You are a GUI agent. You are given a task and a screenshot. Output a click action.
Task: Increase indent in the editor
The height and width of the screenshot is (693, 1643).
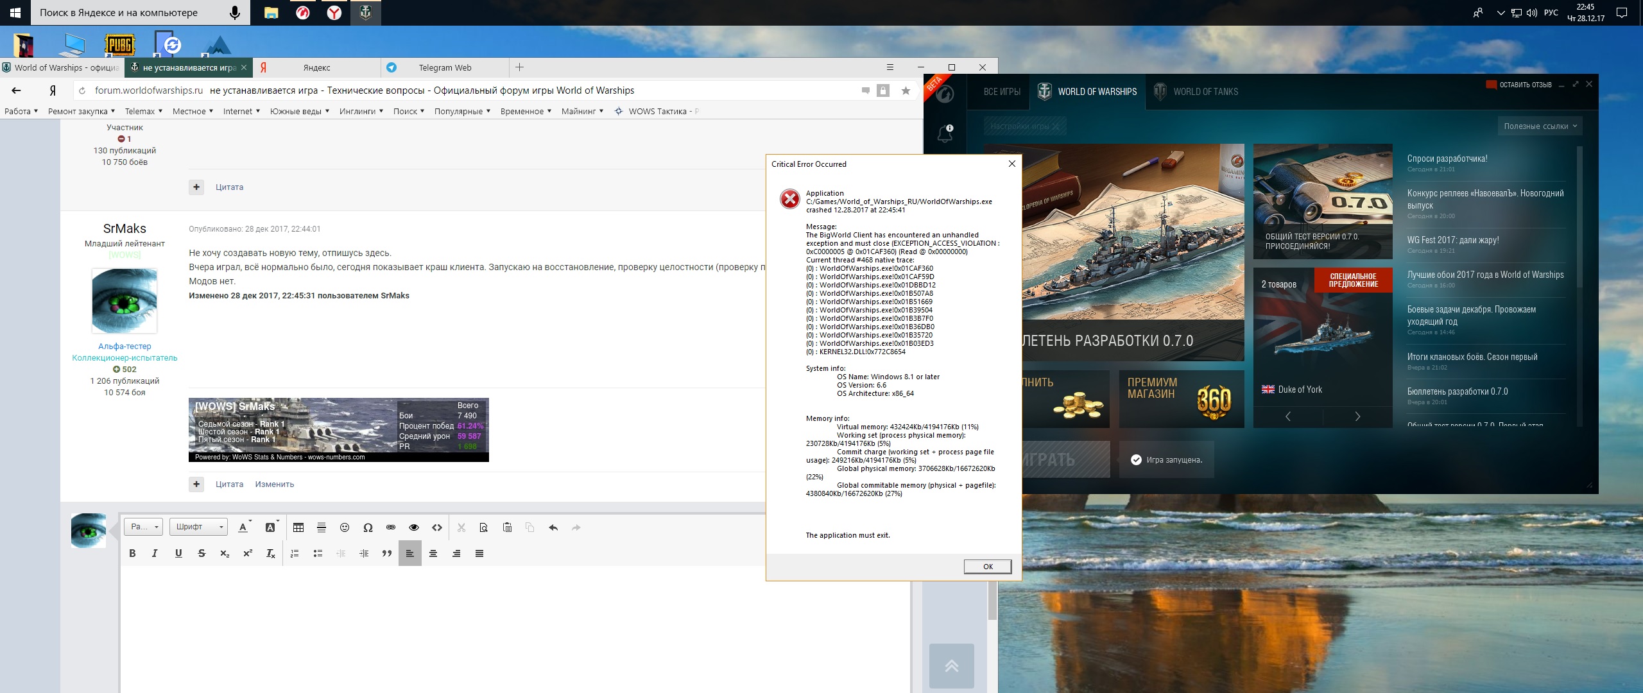click(x=364, y=553)
